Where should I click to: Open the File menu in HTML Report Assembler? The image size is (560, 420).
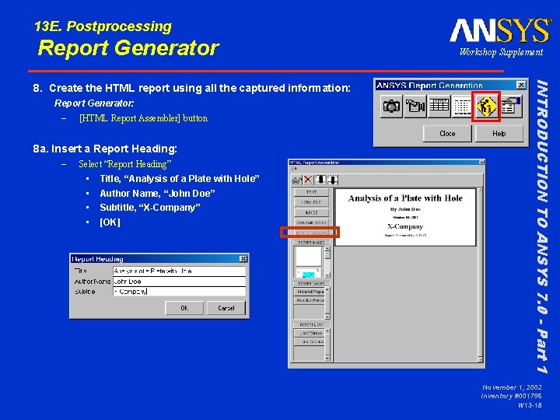[294, 168]
